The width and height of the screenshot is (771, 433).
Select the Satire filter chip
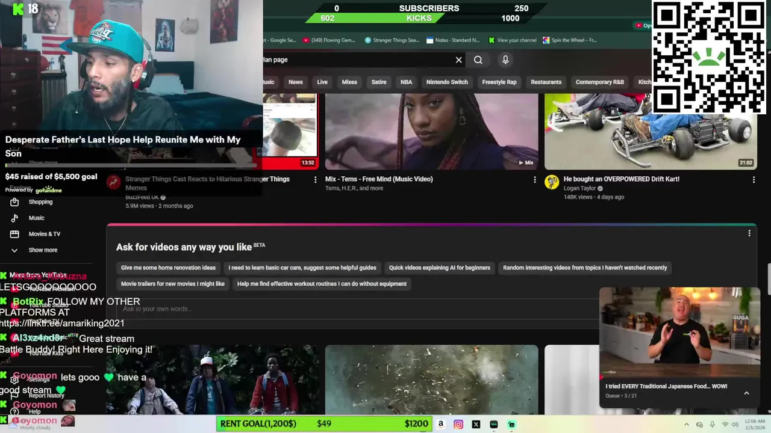coord(379,82)
